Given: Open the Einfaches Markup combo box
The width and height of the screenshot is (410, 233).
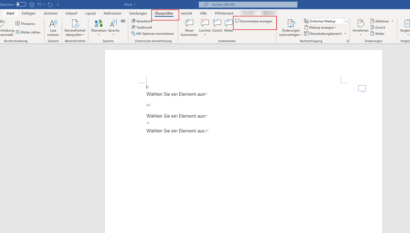Looking at the screenshot, I should click(x=329, y=21).
